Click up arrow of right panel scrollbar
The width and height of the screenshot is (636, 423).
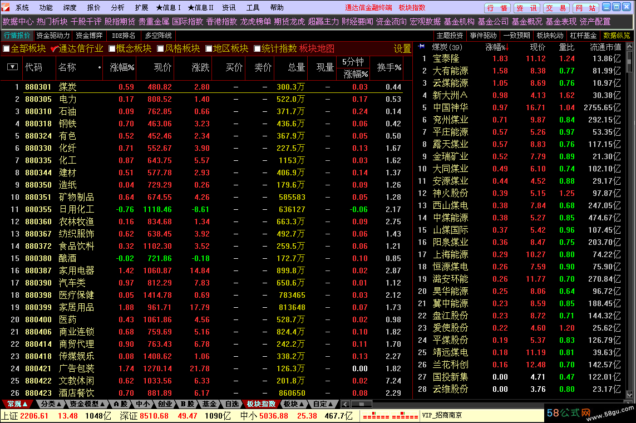point(629,47)
